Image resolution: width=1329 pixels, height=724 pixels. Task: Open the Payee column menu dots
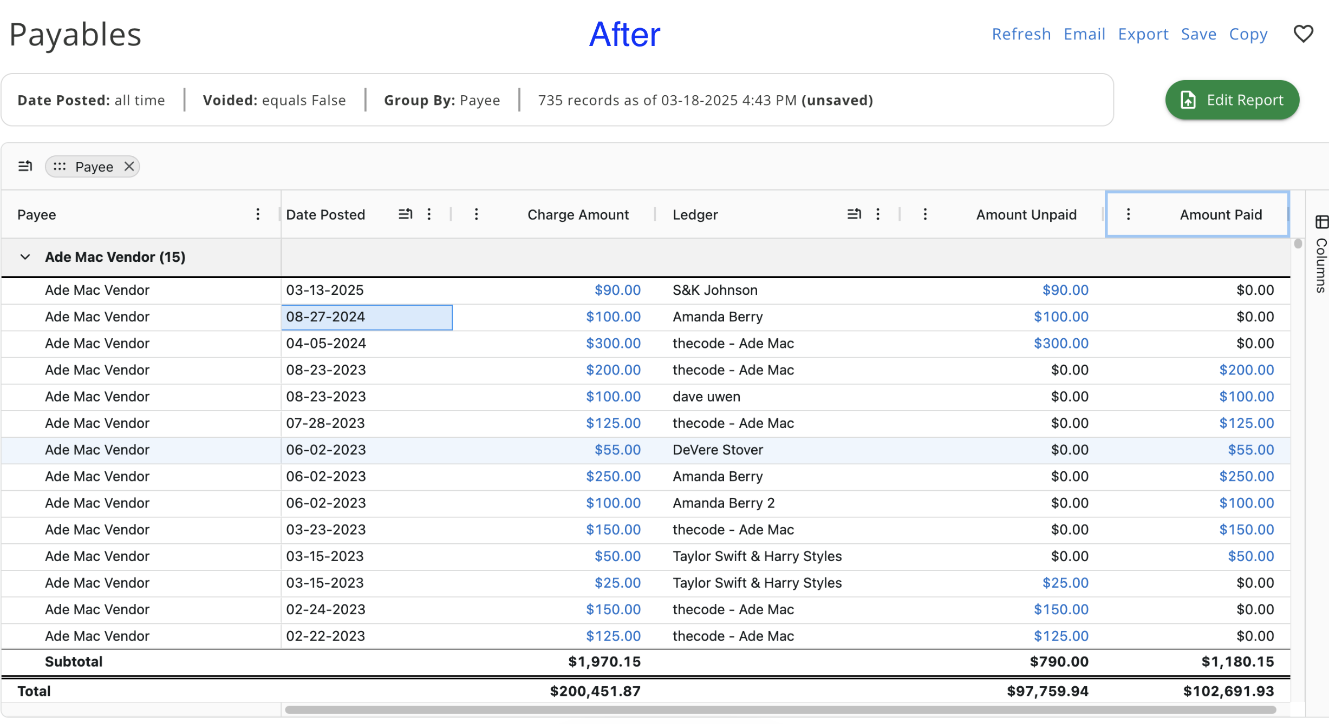pyautogui.click(x=258, y=214)
